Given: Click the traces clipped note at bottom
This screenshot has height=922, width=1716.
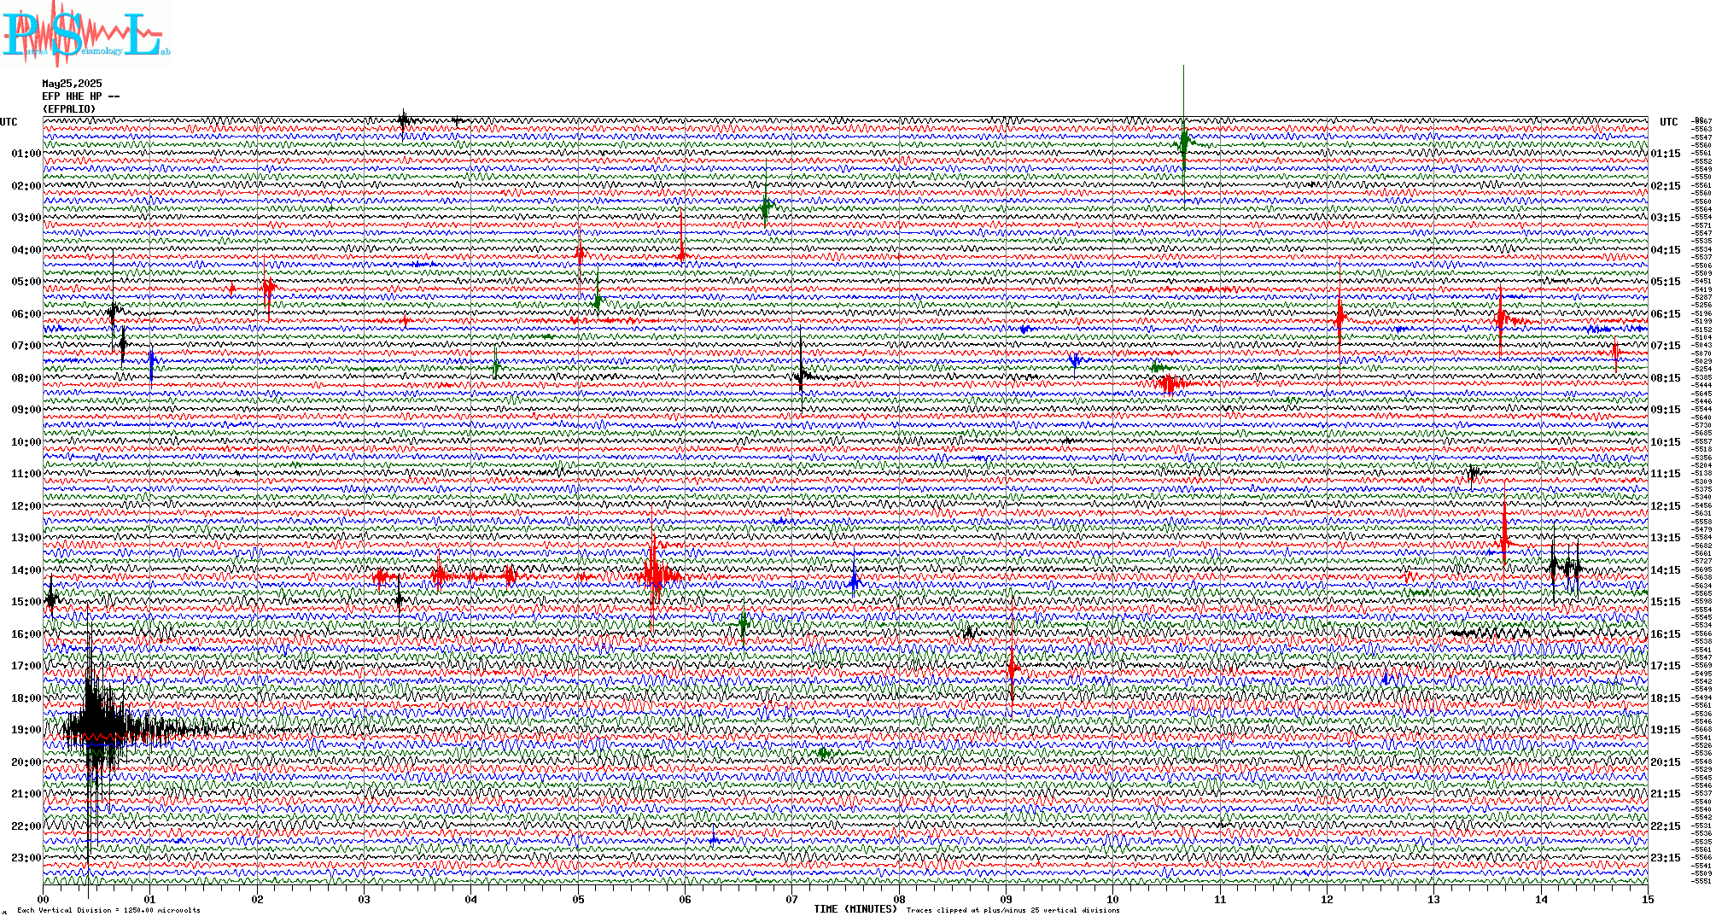Looking at the screenshot, I should tap(1013, 911).
